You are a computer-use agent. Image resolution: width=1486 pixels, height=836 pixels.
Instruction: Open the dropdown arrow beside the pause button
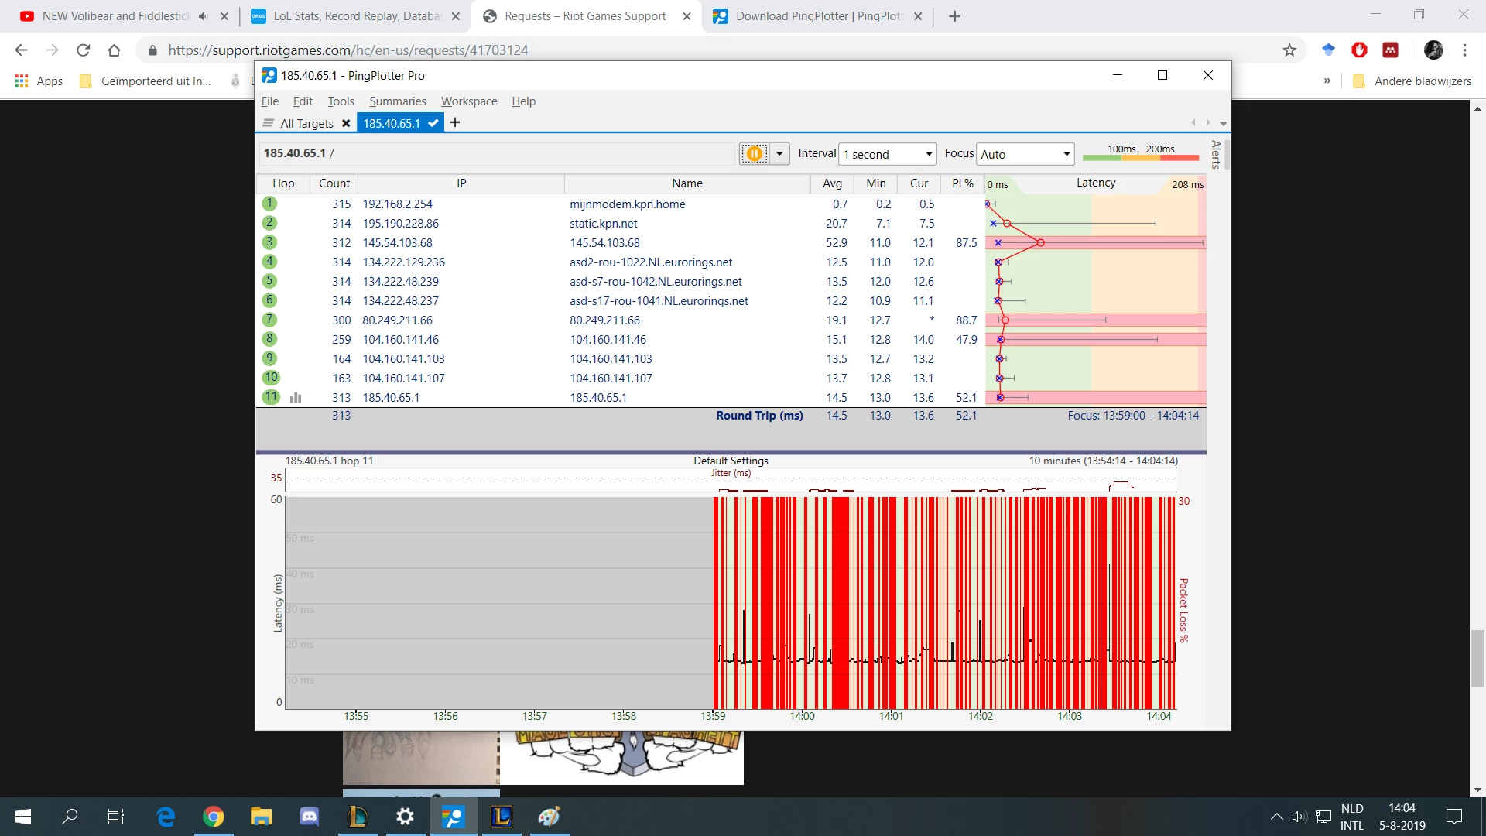(779, 153)
